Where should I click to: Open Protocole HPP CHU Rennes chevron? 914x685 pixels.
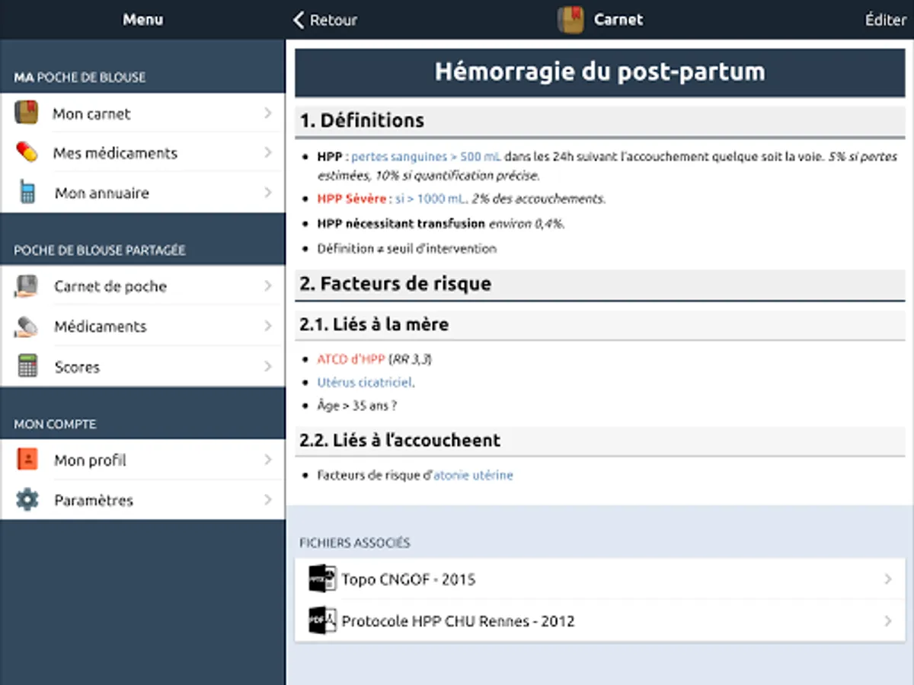tap(887, 621)
